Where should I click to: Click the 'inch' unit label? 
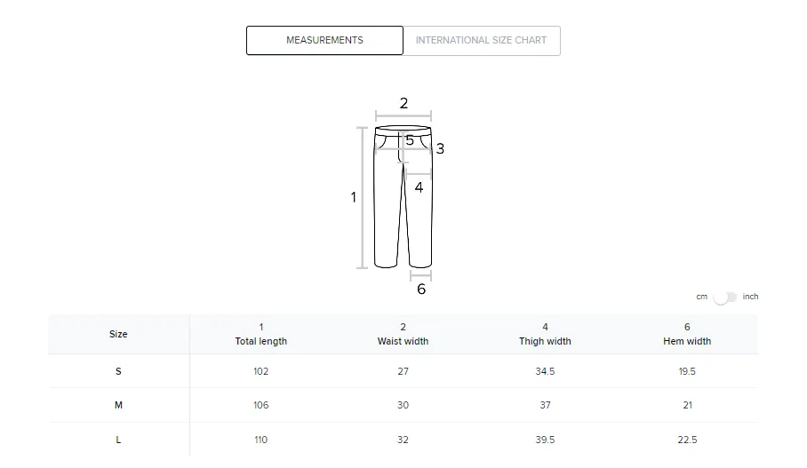751,297
